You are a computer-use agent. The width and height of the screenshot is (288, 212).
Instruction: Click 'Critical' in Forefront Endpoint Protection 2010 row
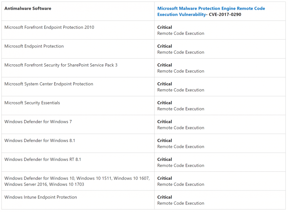165,27
